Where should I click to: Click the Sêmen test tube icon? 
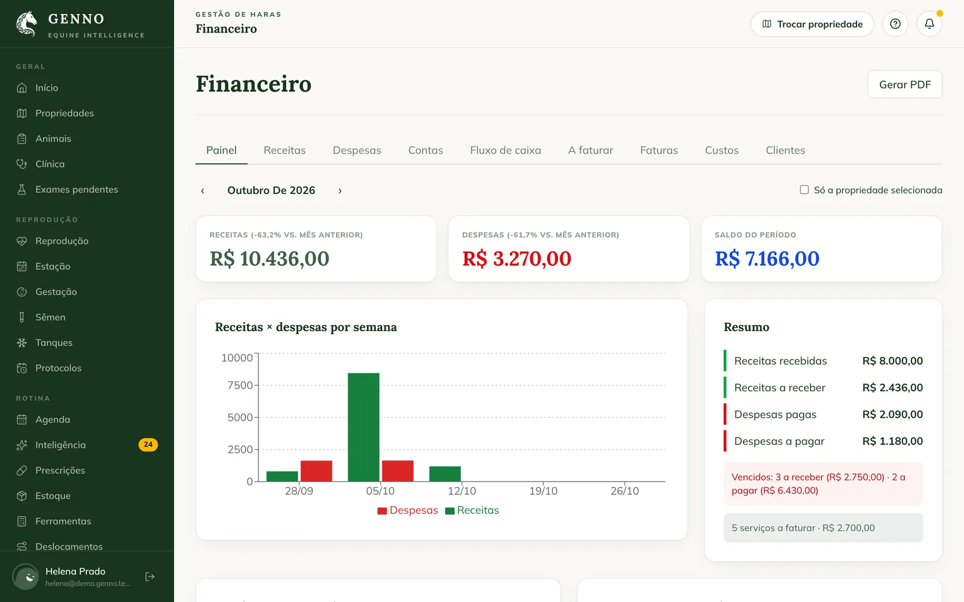click(22, 317)
